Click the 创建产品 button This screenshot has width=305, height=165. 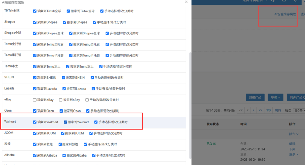[x=255, y=97]
